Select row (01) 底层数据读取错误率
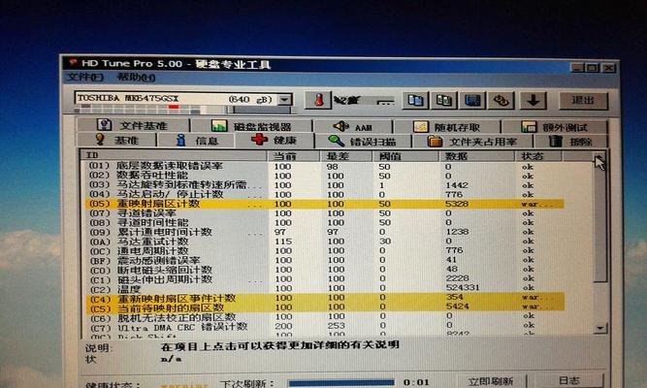The image size is (647, 388). pos(324,166)
